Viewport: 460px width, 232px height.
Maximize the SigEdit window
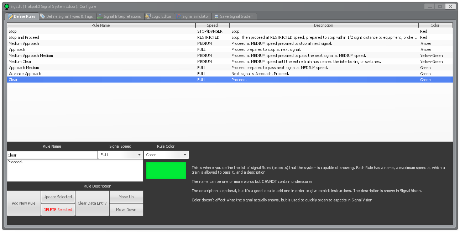(440, 6)
